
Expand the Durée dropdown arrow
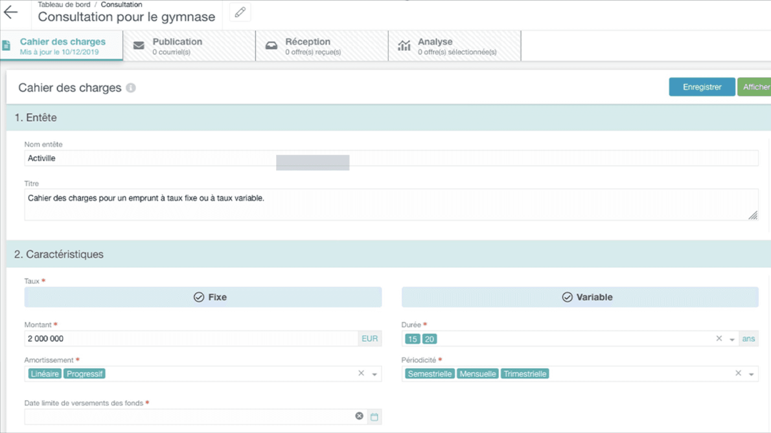[x=732, y=339]
